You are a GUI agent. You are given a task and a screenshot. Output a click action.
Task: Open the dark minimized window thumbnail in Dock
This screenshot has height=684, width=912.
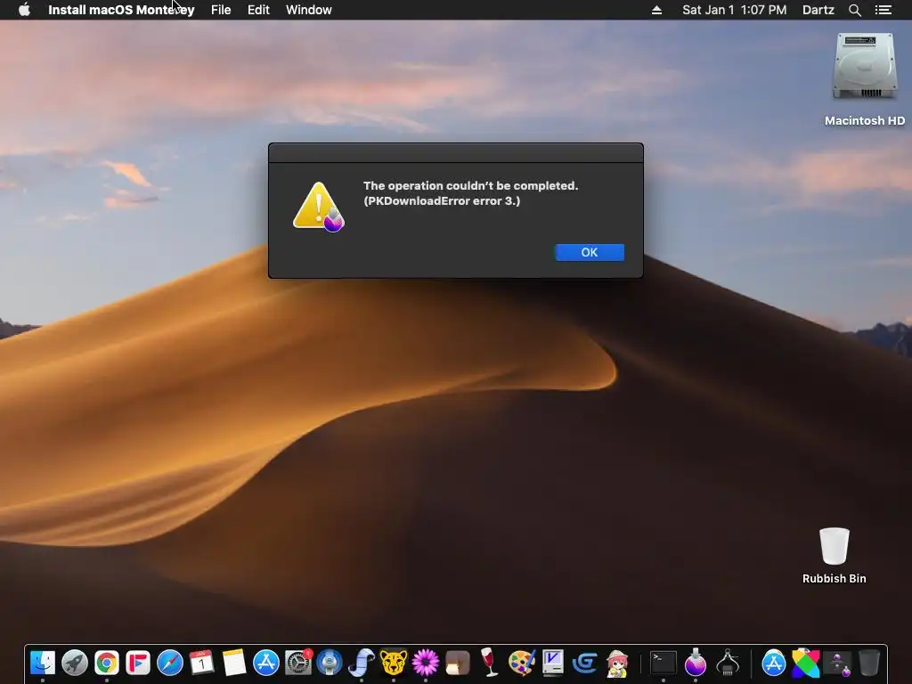click(837, 663)
